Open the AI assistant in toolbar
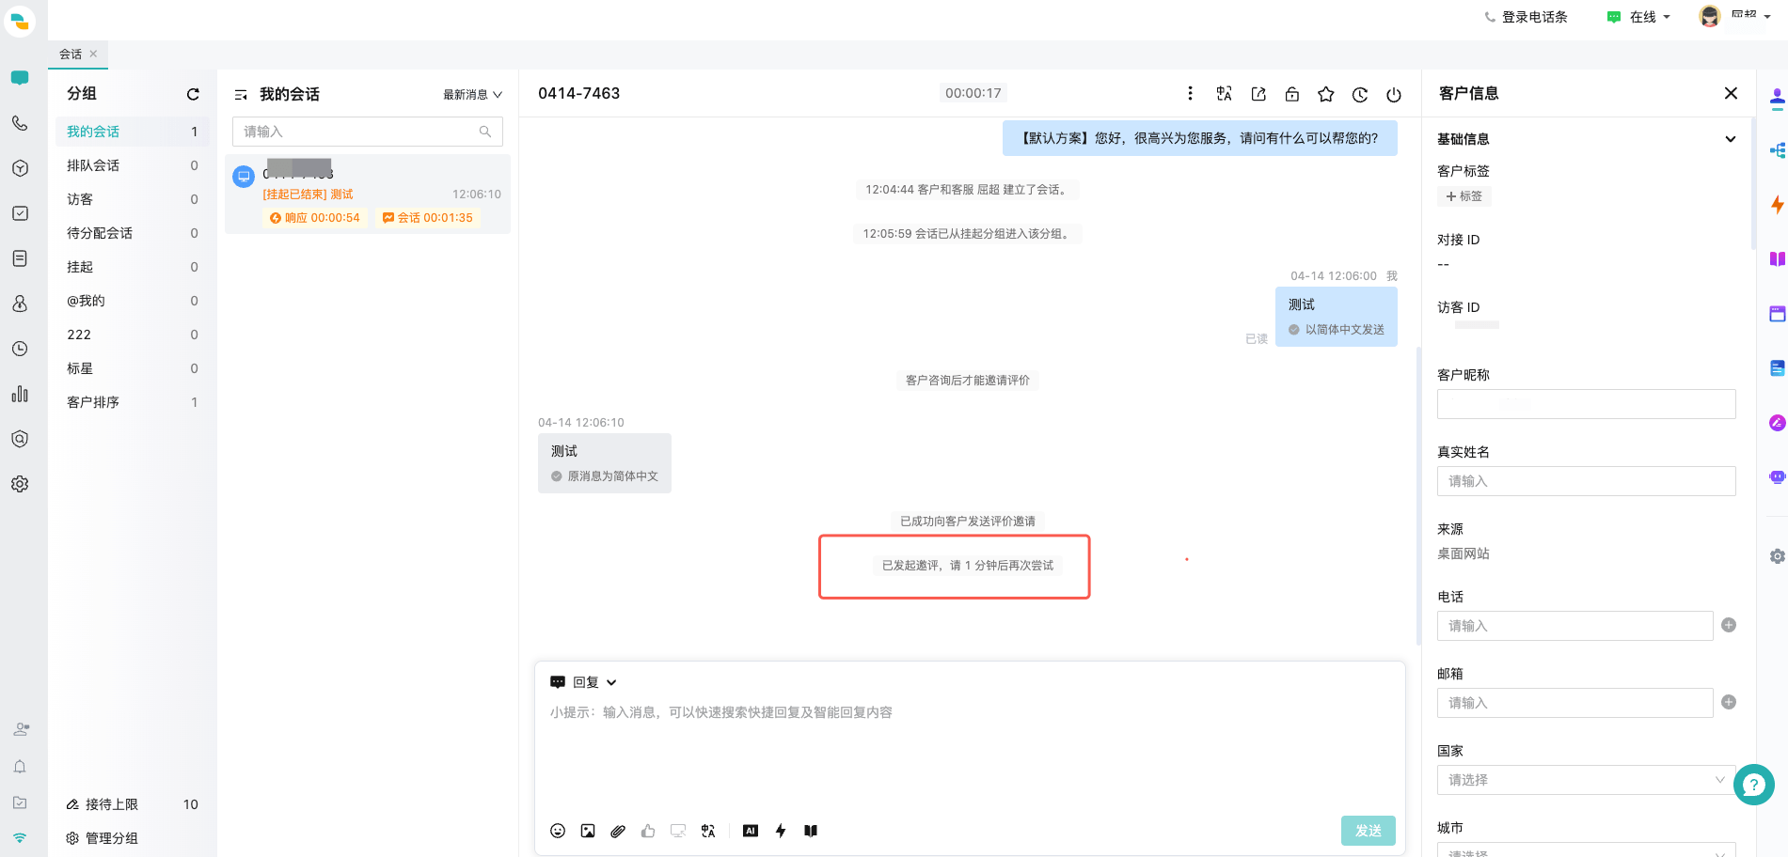The height and width of the screenshot is (857, 1788). [x=751, y=831]
